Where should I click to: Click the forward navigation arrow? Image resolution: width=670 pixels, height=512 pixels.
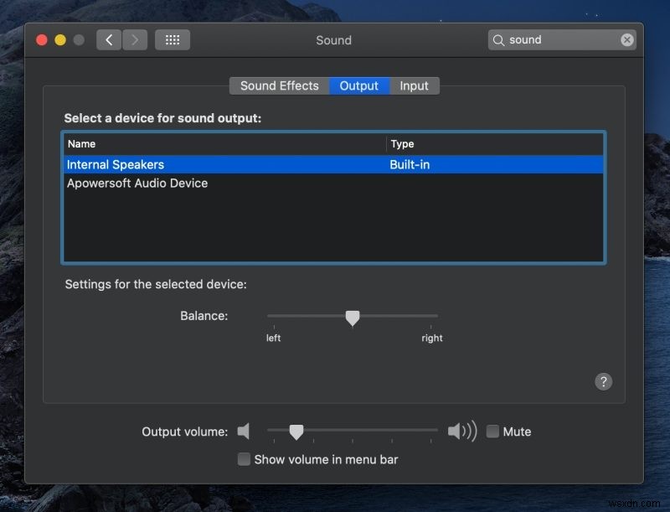134,39
